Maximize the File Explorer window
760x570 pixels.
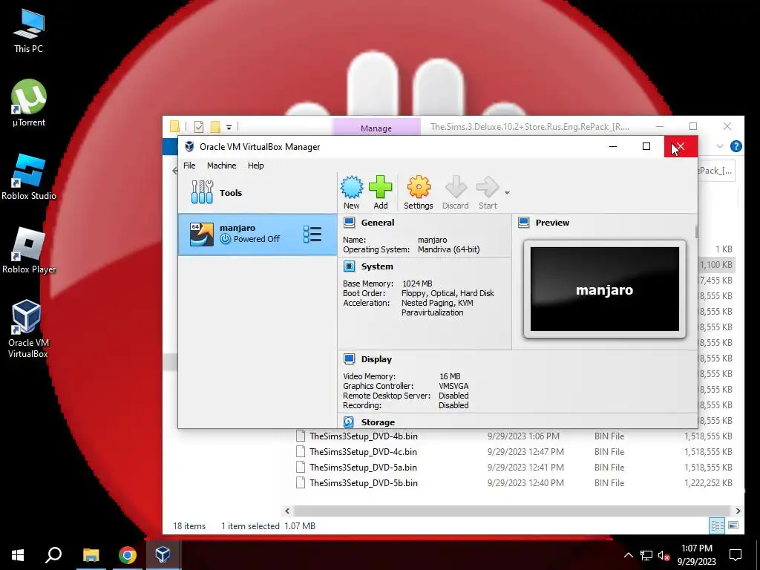(693, 126)
